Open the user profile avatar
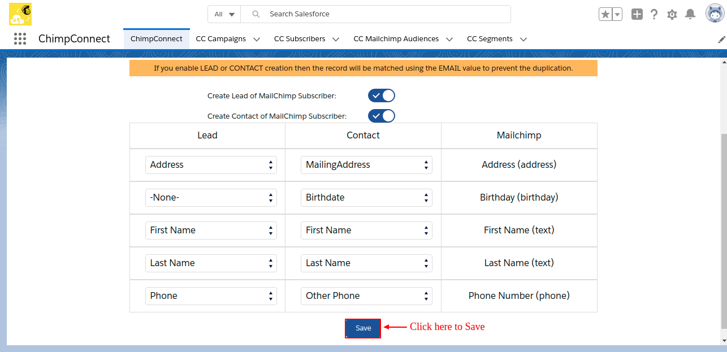Image resolution: width=727 pixels, height=352 pixels. pos(715,14)
